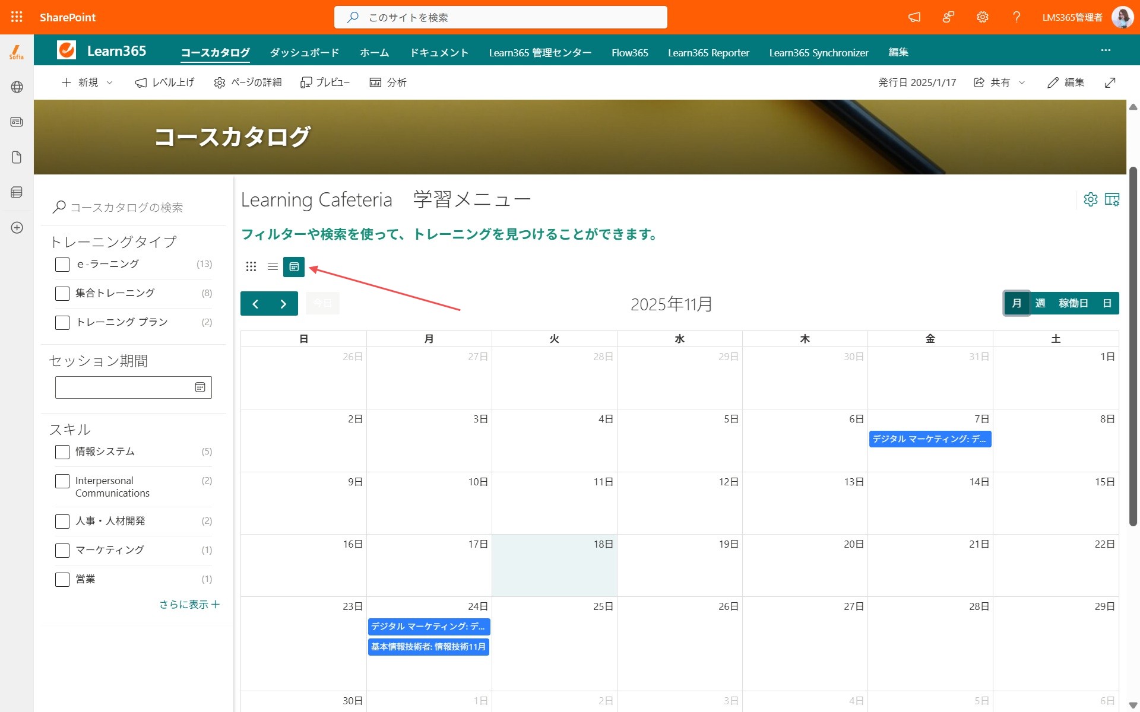The height and width of the screenshot is (712, 1140).
Task: Check the e-ラーニング filter
Action: pyautogui.click(x=62, y=265)
